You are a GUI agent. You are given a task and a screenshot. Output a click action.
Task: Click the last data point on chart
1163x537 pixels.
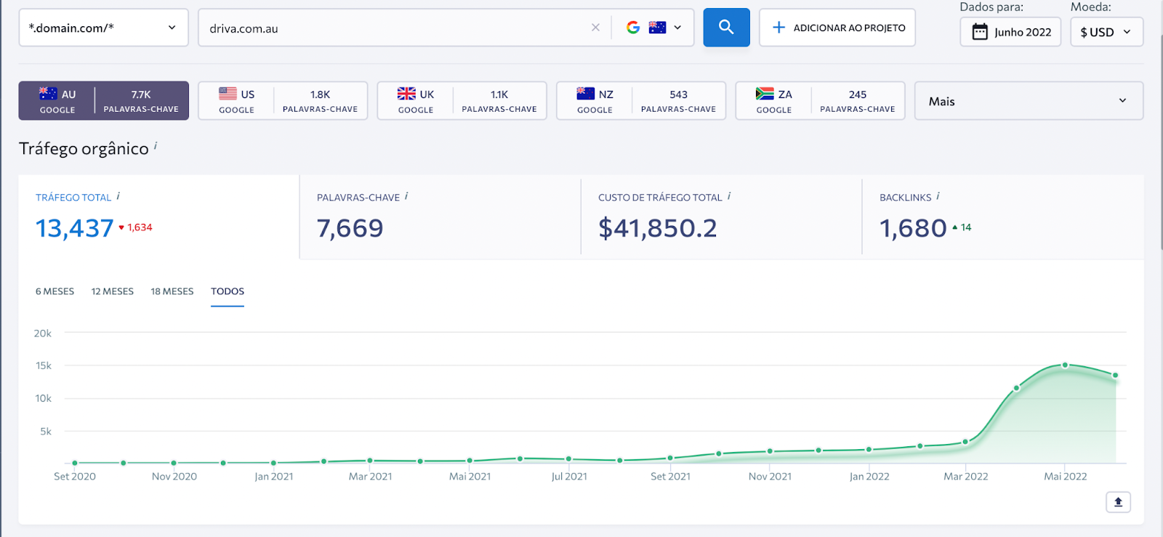pyautogui.click(x=1115, y=376)
